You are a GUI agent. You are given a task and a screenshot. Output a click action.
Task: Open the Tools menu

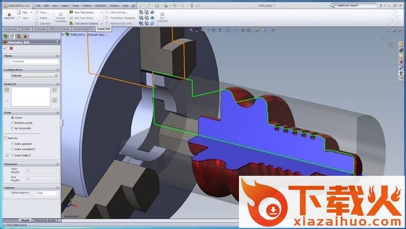tap(75, 5)
